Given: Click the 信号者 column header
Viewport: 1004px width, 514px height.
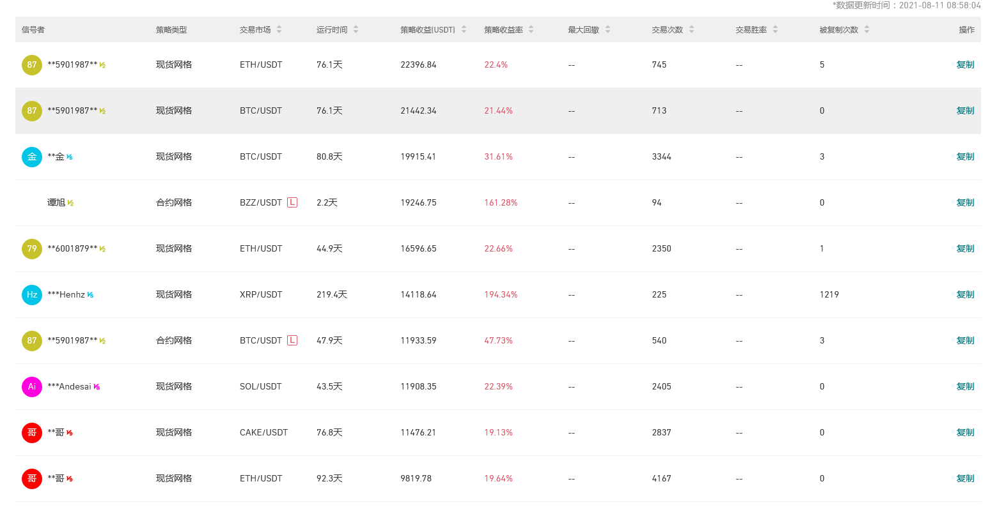Looking at the screenshot, I should (x=33, y=30).
